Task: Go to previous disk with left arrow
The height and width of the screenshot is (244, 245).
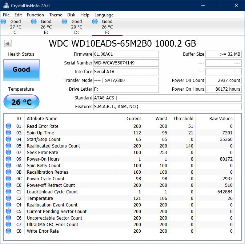Action: coord(8,43)
